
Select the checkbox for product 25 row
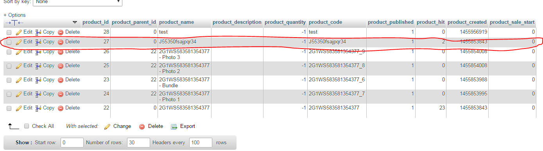click(9, 66)
